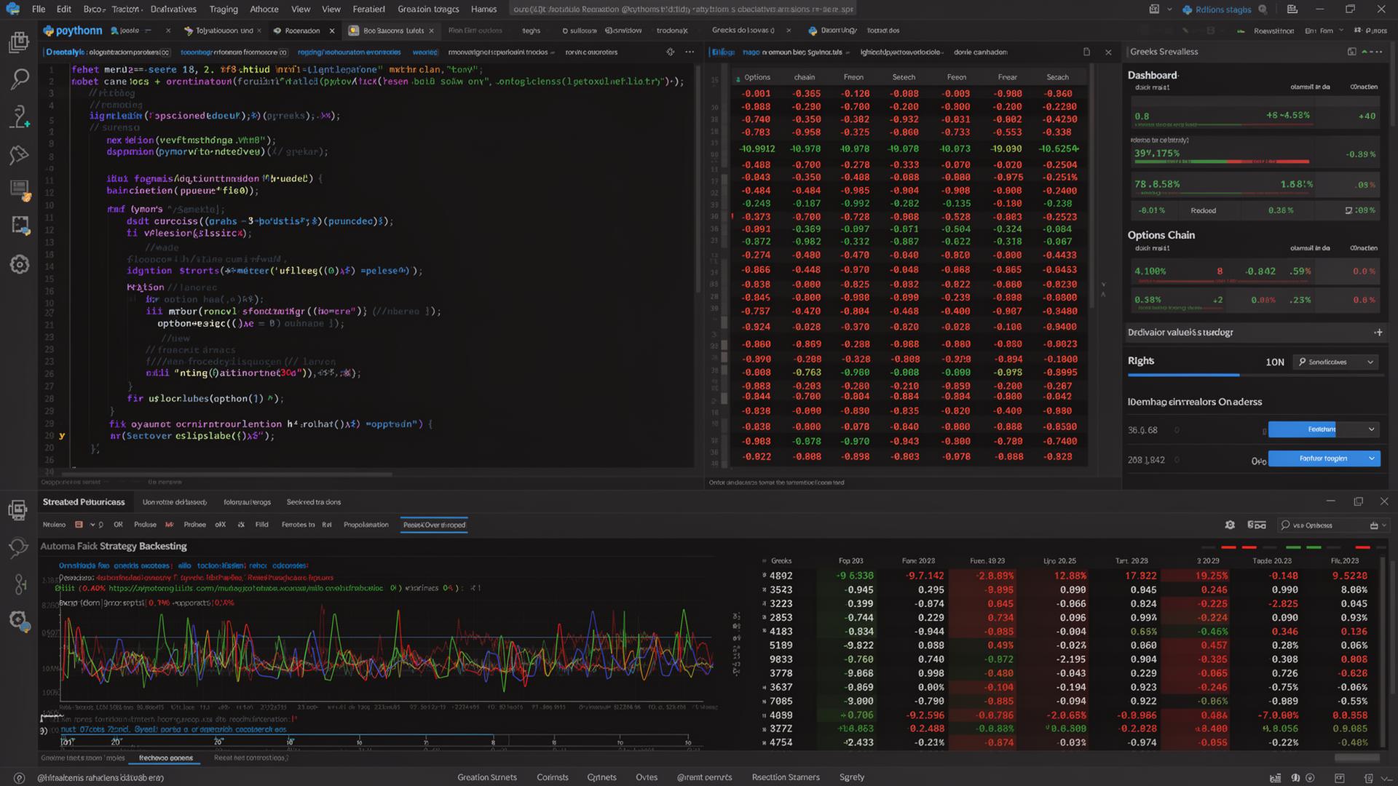
Task: Click the Settings gear icon in the sidebar
Action: click(20, 264)
